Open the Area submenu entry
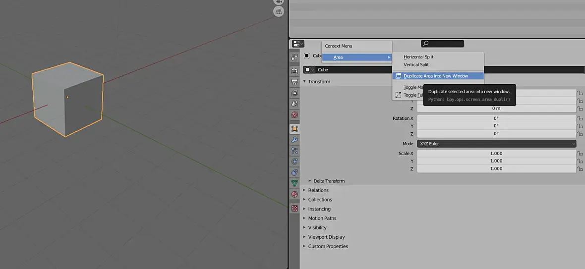The width and height of the screenshot is (585, 269). click(x=357, y=57)
